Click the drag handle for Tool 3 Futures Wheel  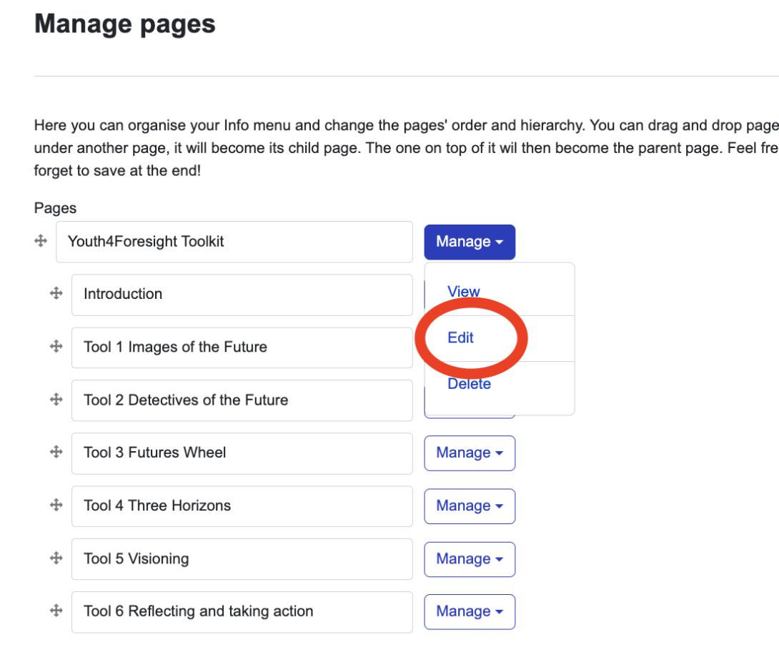(x=56, y=453)
